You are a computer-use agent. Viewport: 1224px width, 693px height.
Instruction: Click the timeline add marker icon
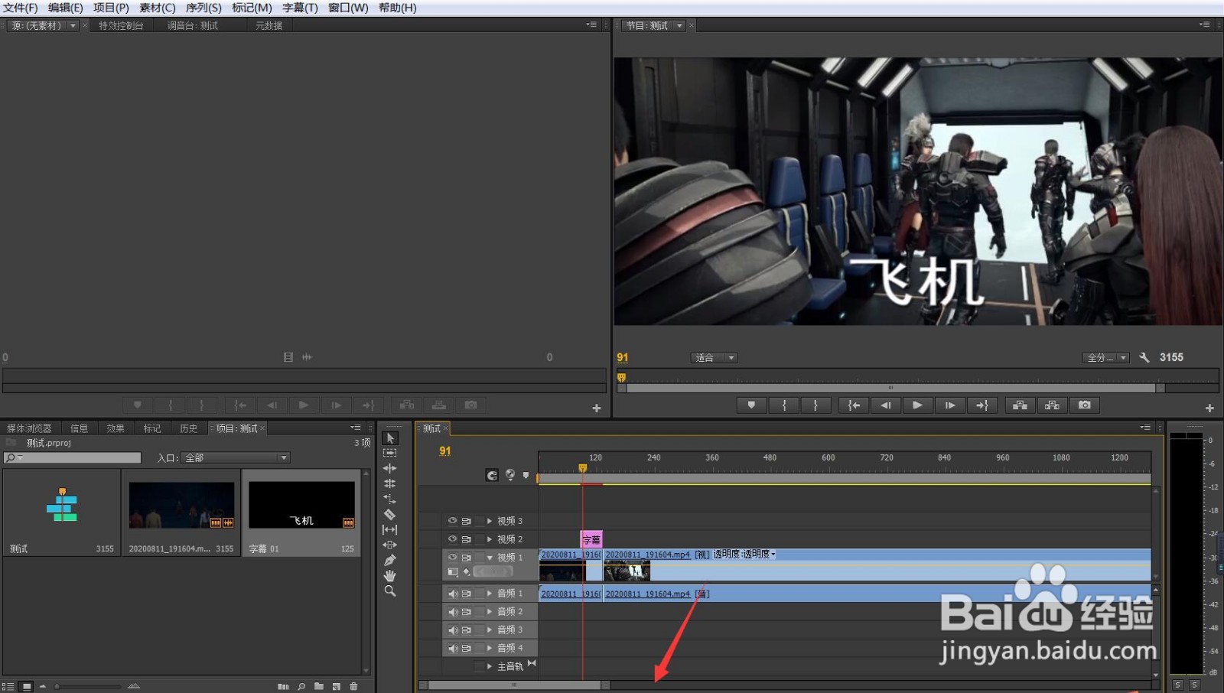click(x=526, y=476)
